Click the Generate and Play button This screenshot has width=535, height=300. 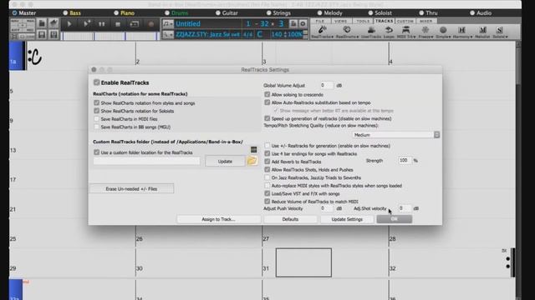tap(86, 24)
